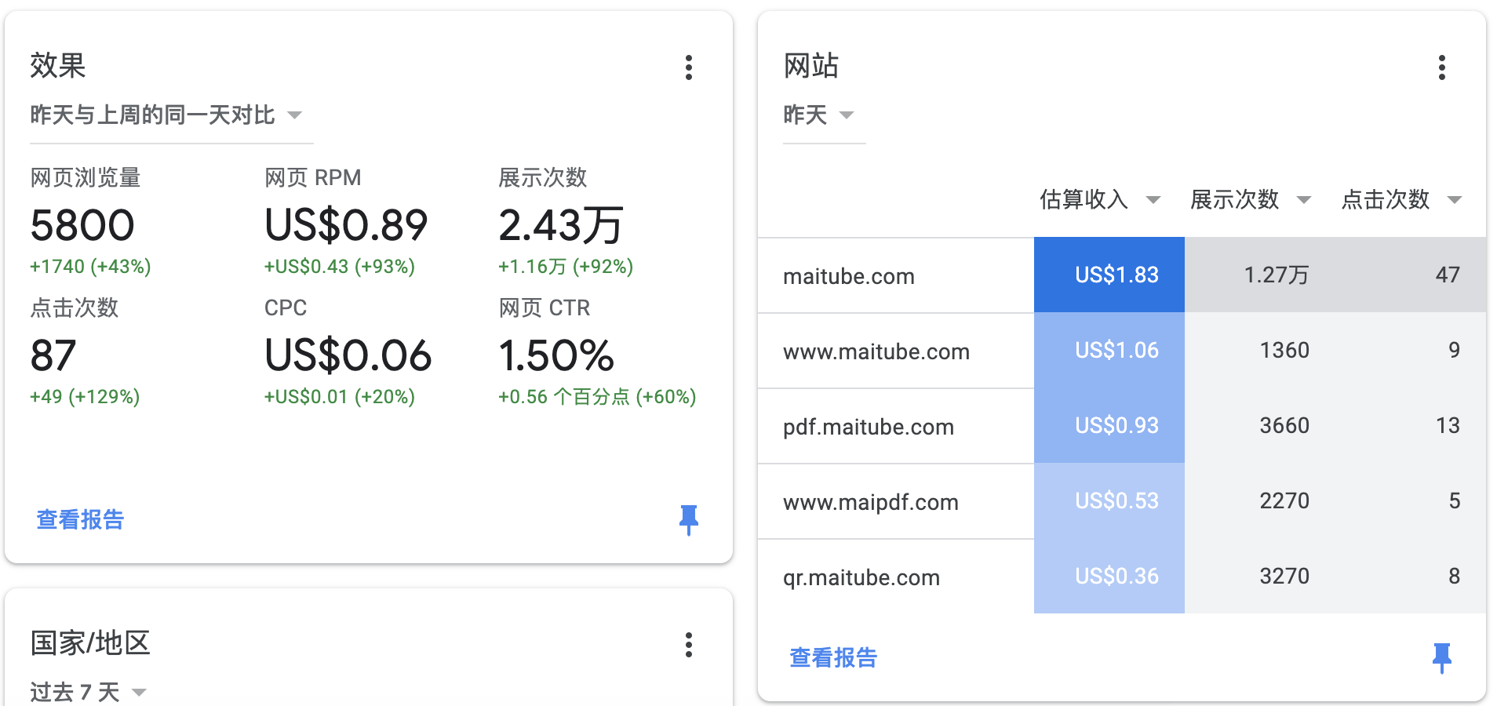Click the +0.56 个百分点 (+60%) change text
1497x706 pixels.
tap(597, 397)
